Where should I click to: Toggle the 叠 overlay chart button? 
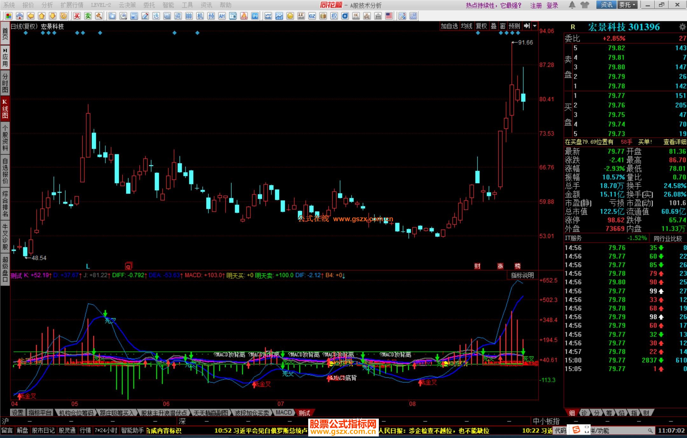(494, 26)
